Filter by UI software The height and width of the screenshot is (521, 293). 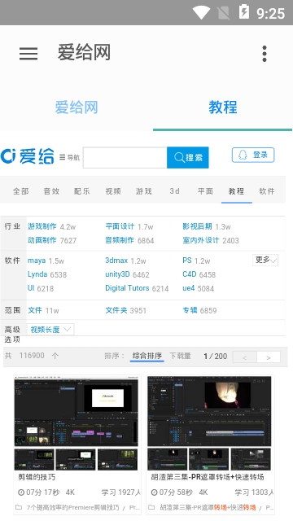(31, 288)
